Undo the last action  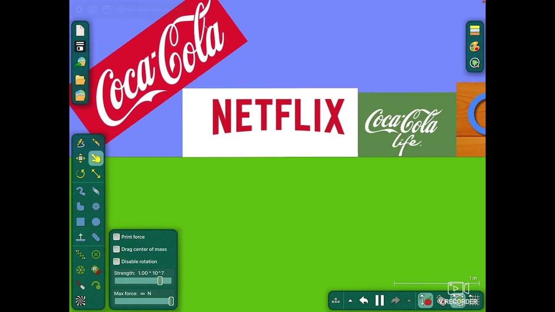pos(364,300)
